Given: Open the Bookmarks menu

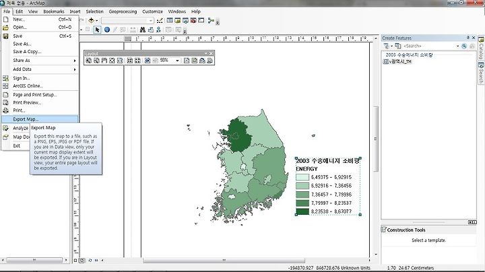Looking at the screenshot, I should tap(54, 11).
